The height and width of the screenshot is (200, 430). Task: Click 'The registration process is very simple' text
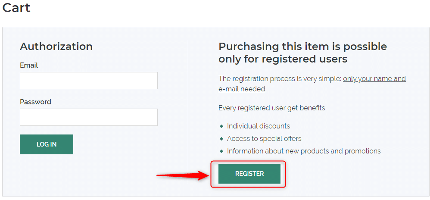(280, 79)
